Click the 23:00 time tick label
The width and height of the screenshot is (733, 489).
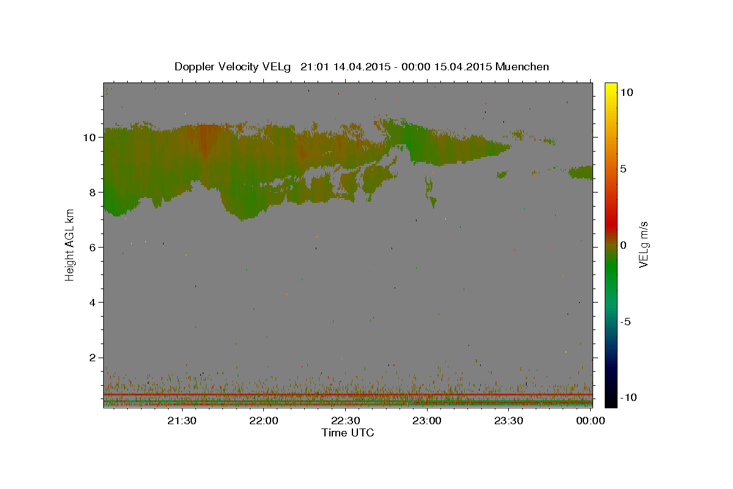coord(427,421)
